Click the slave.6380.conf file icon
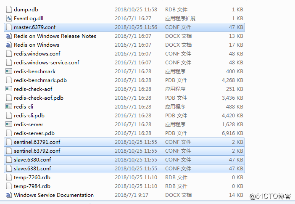Viewport: 295px width, 204px height. pos(9,159)
